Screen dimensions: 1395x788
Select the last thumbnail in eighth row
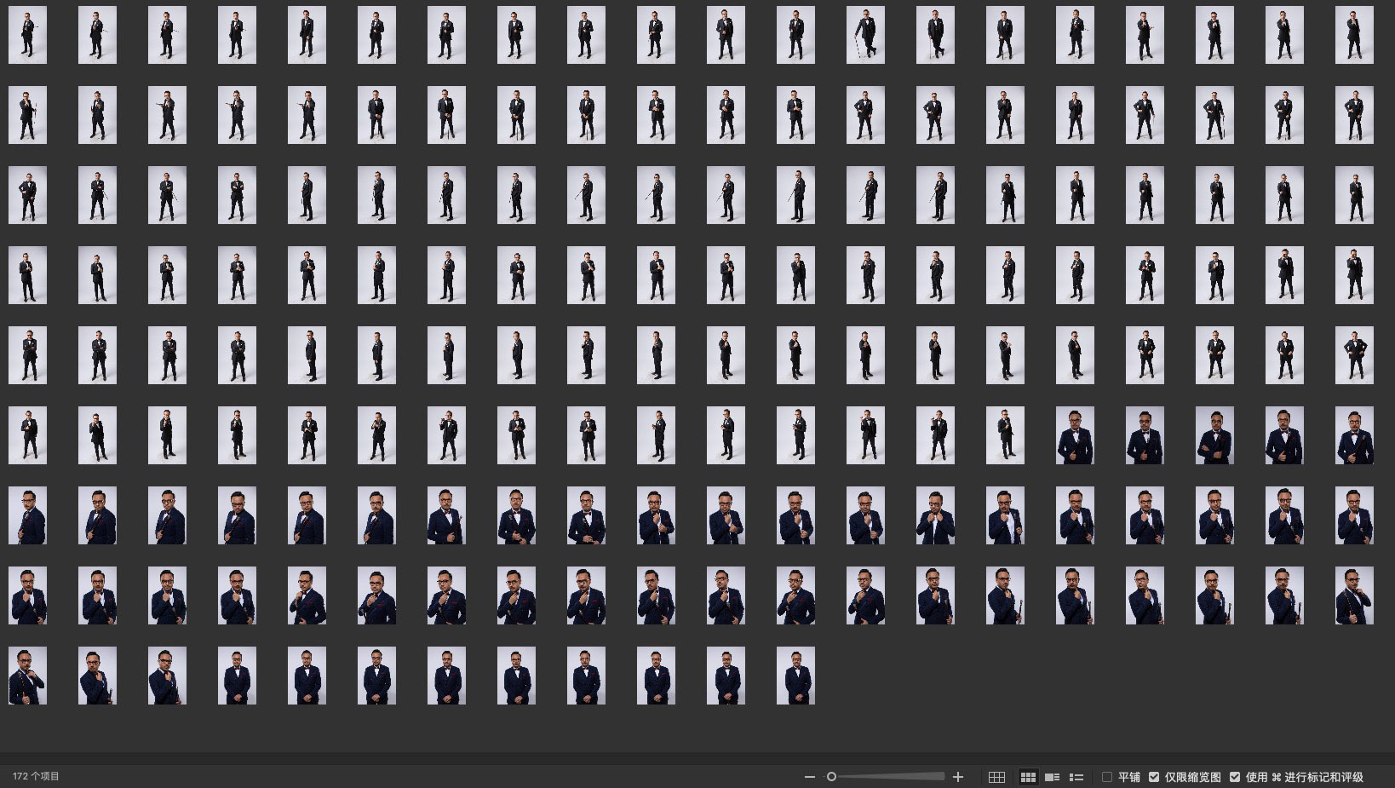[1354, 595]
